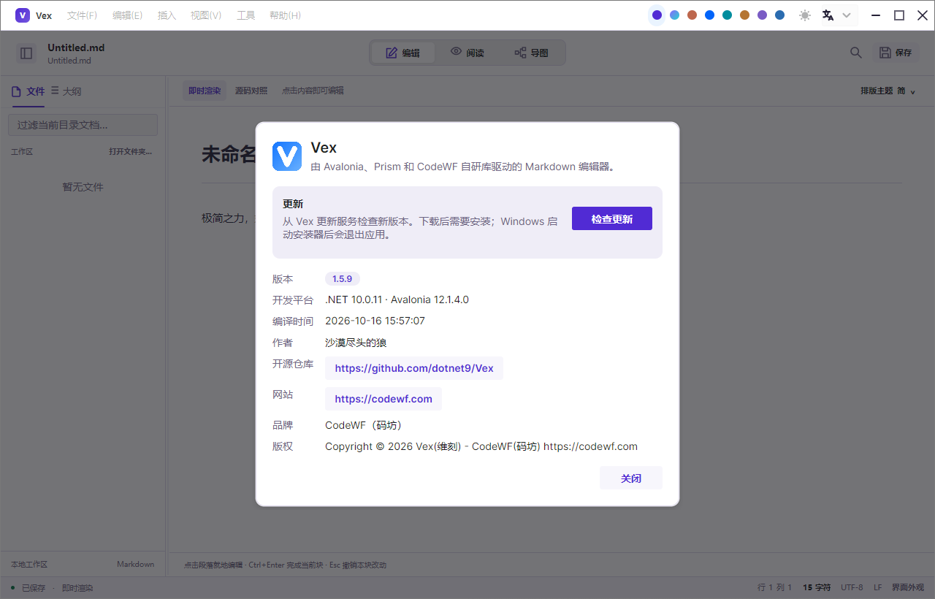Switch to 导图 mind map tab

coord(531,53)
